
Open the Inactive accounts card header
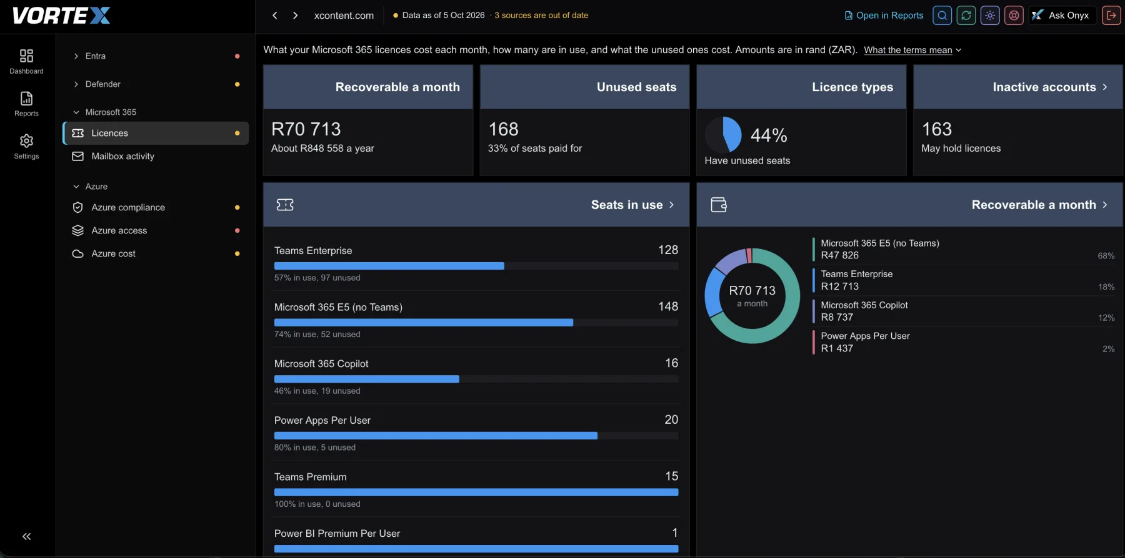(x=1017, y=87)
